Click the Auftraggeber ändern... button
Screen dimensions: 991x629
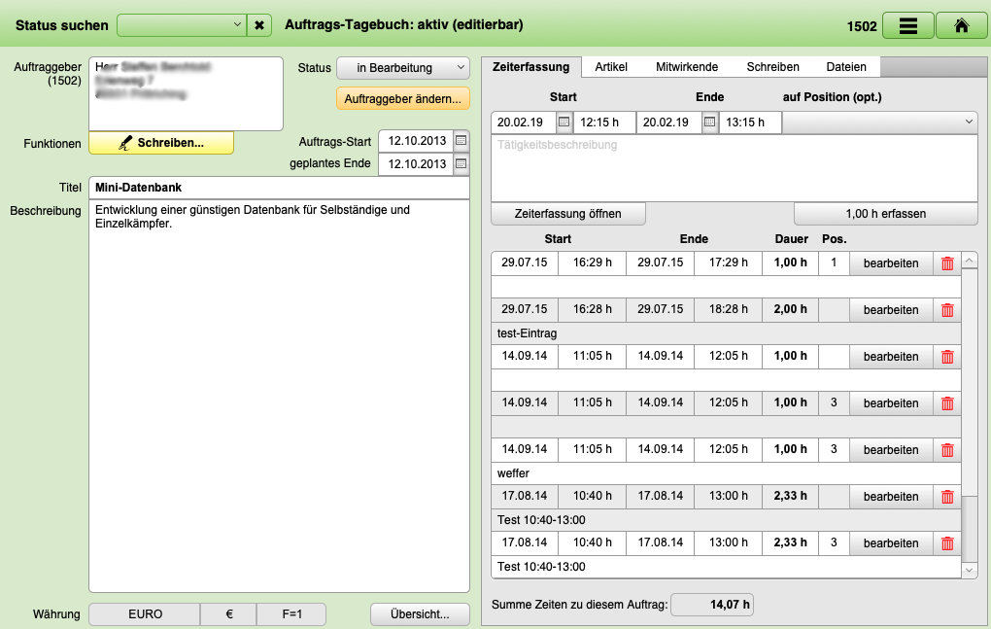pyautogui.click(x=402, y=99)
